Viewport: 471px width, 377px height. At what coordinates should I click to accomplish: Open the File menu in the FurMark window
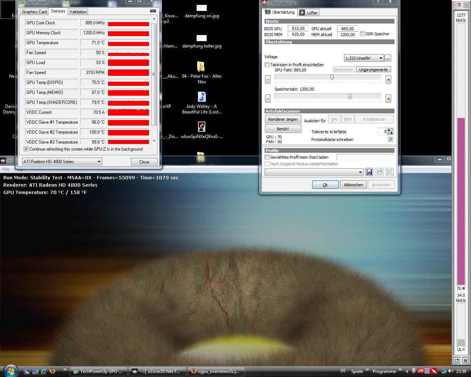point(6,169)
